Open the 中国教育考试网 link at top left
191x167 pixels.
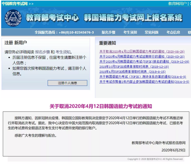[x=15, y=4]
